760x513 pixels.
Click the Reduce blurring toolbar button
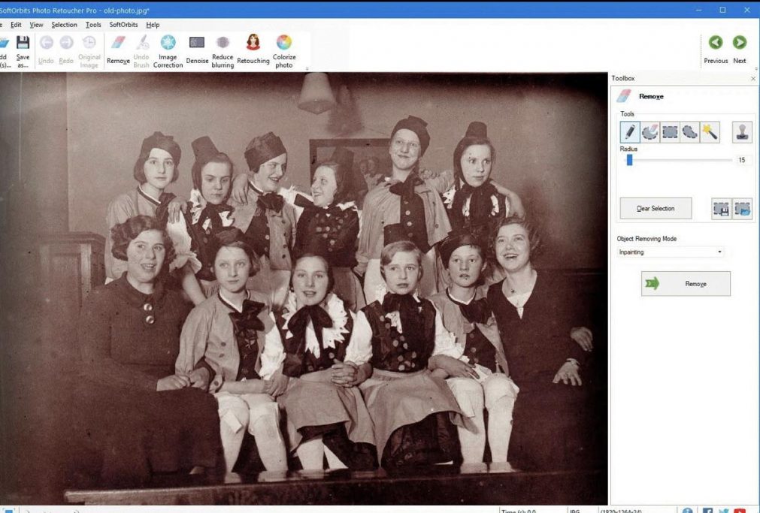click(223, 50)
